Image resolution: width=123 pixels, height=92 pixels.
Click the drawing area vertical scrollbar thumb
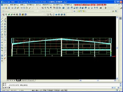tap(117, 48)
